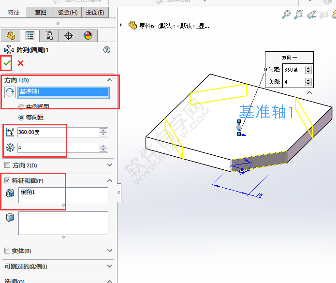
Task: Click the 基准轴1 label in viewport
Action: (266, 111)
